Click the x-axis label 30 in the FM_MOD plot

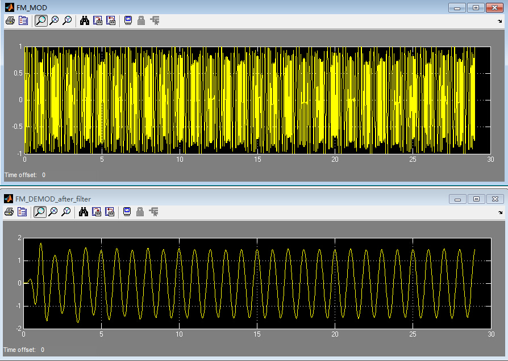click(x=490, y=159)
